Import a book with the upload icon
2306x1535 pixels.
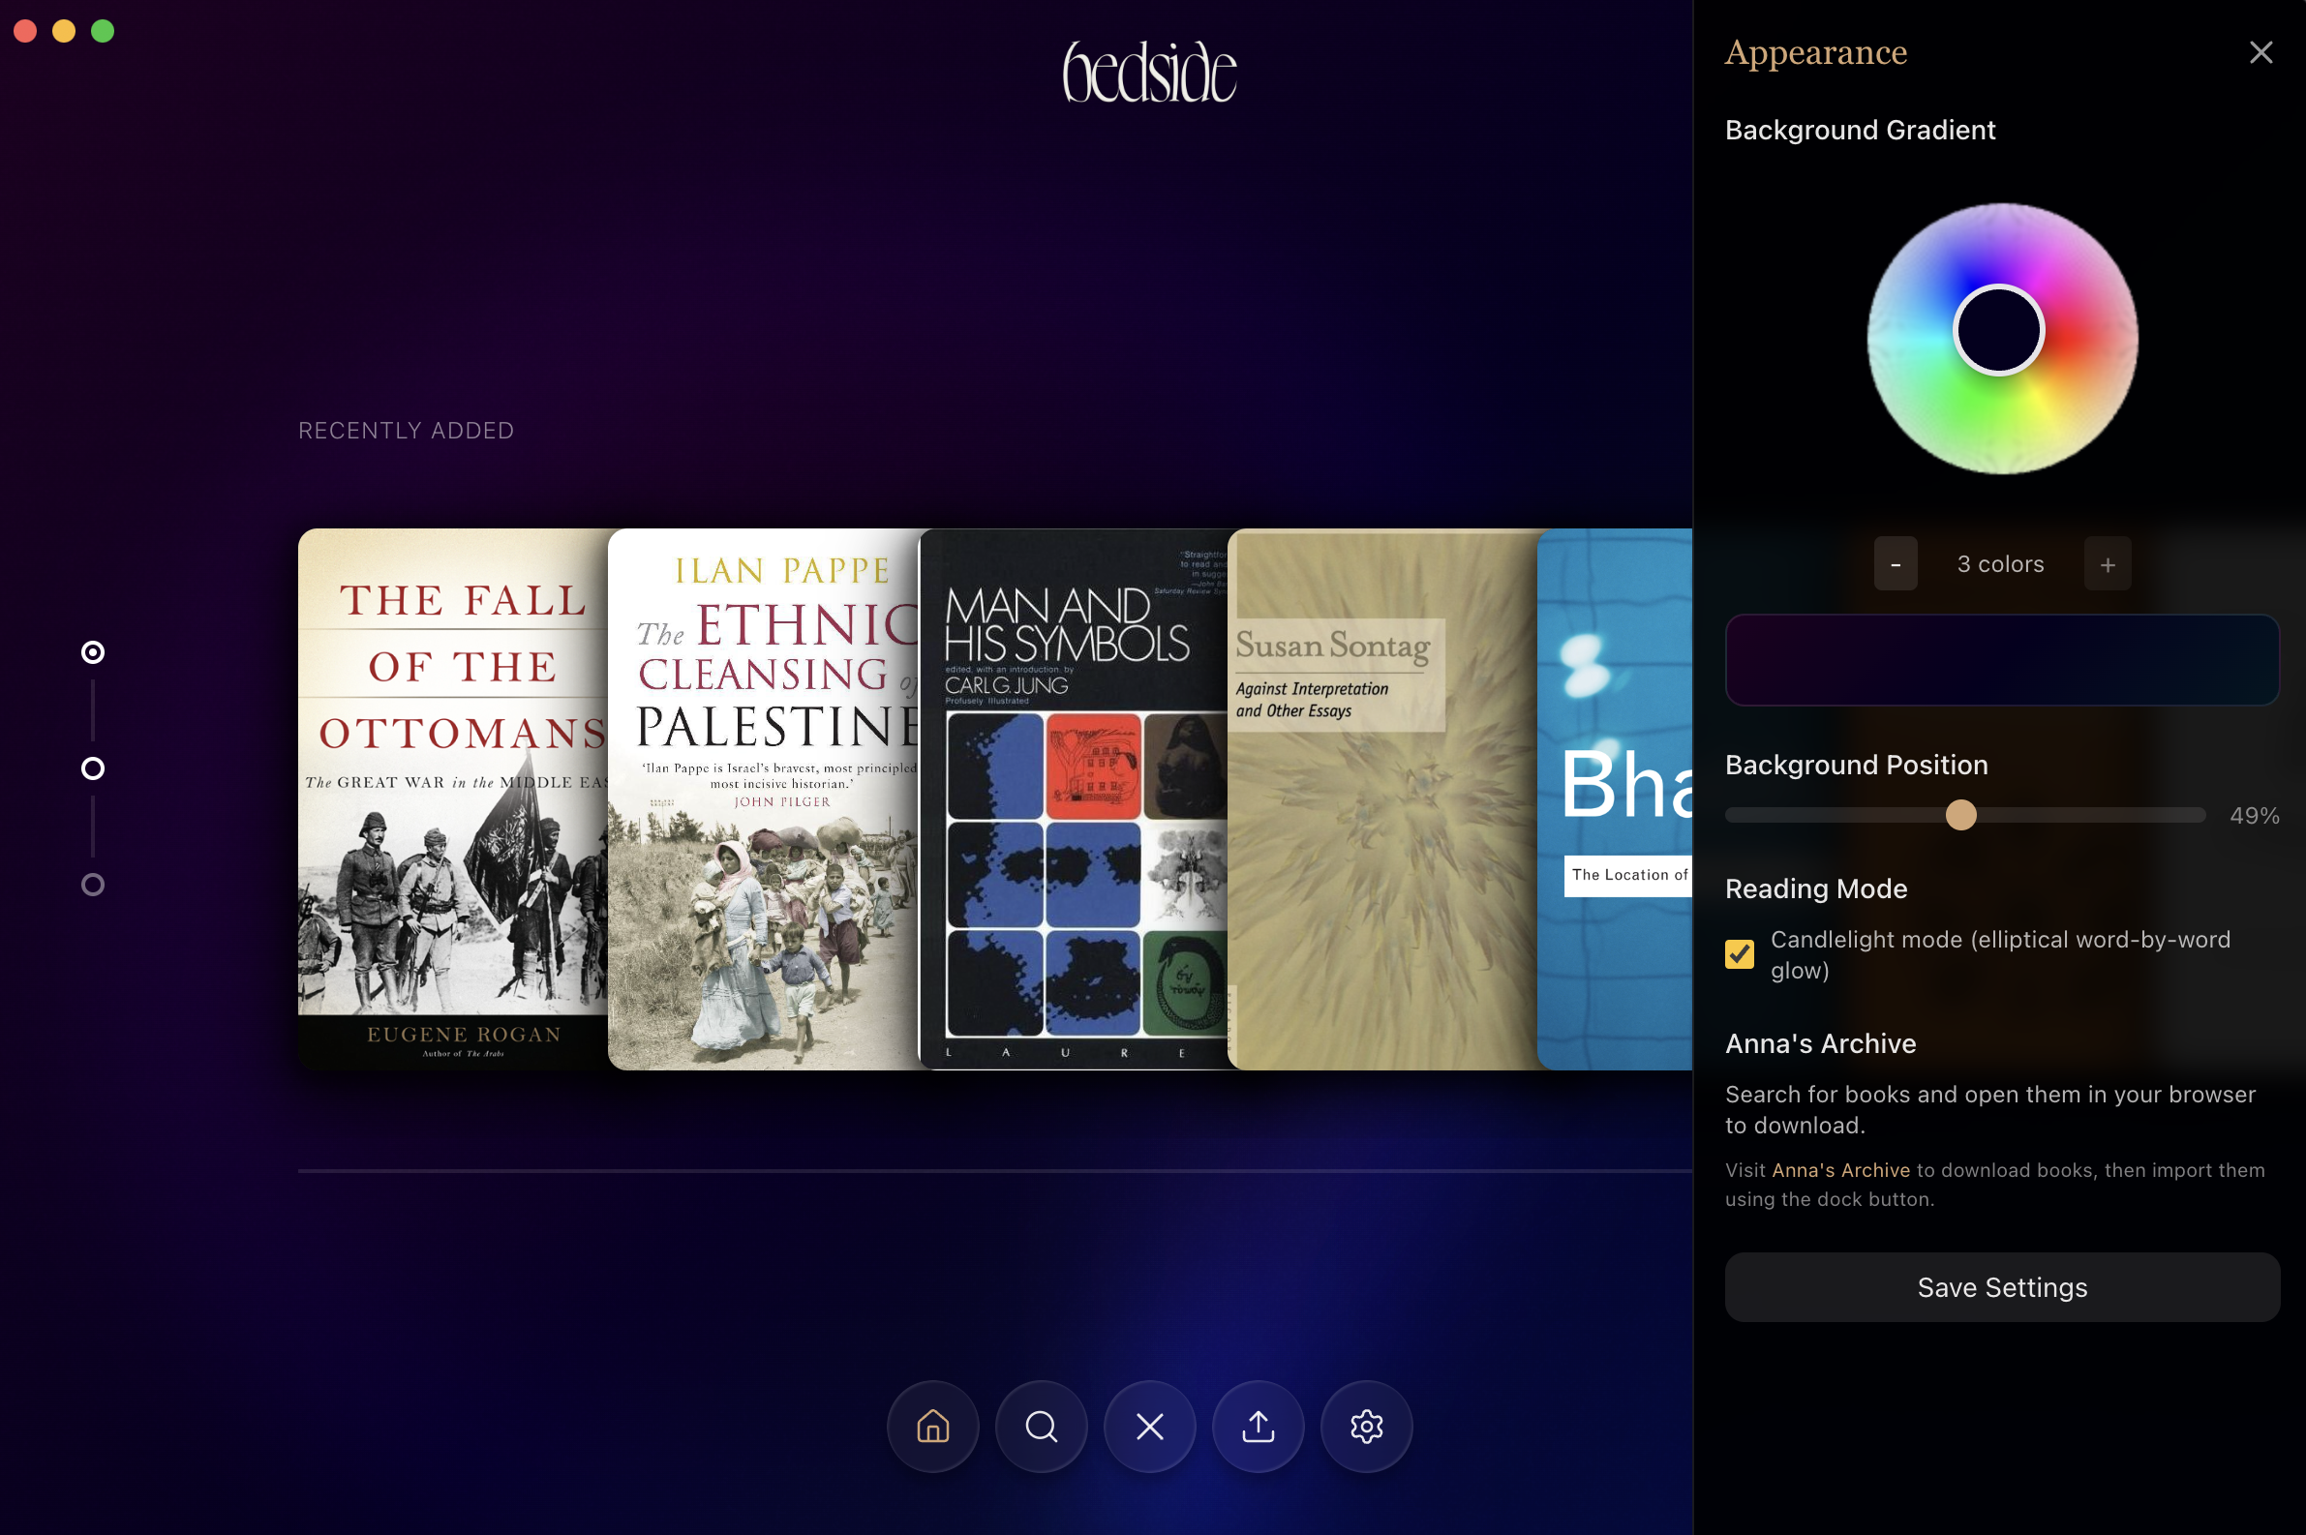pos(1259,1427)
